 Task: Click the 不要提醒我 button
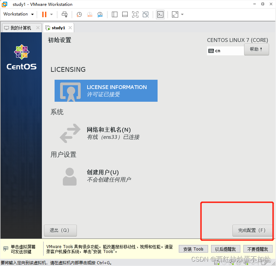click(258, 249)
